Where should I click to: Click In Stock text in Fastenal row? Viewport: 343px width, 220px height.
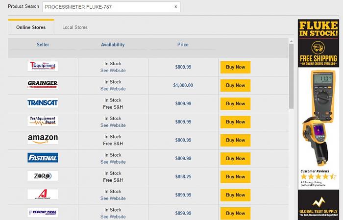(x=113, y=155)
